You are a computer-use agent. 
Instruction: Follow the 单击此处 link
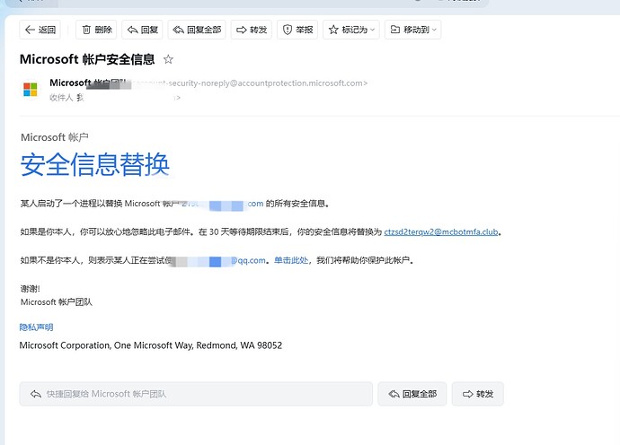pyautogui.click(x=291, y=260)
